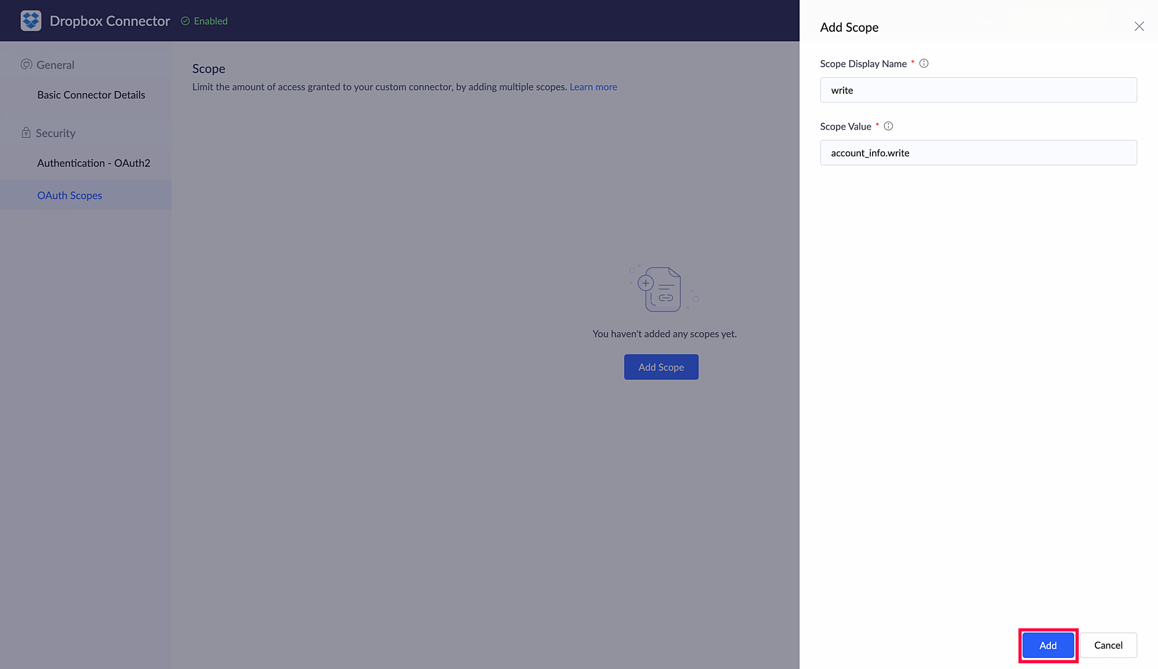
Task: Click the Security lock icon
Action: [x=26, y=133]
